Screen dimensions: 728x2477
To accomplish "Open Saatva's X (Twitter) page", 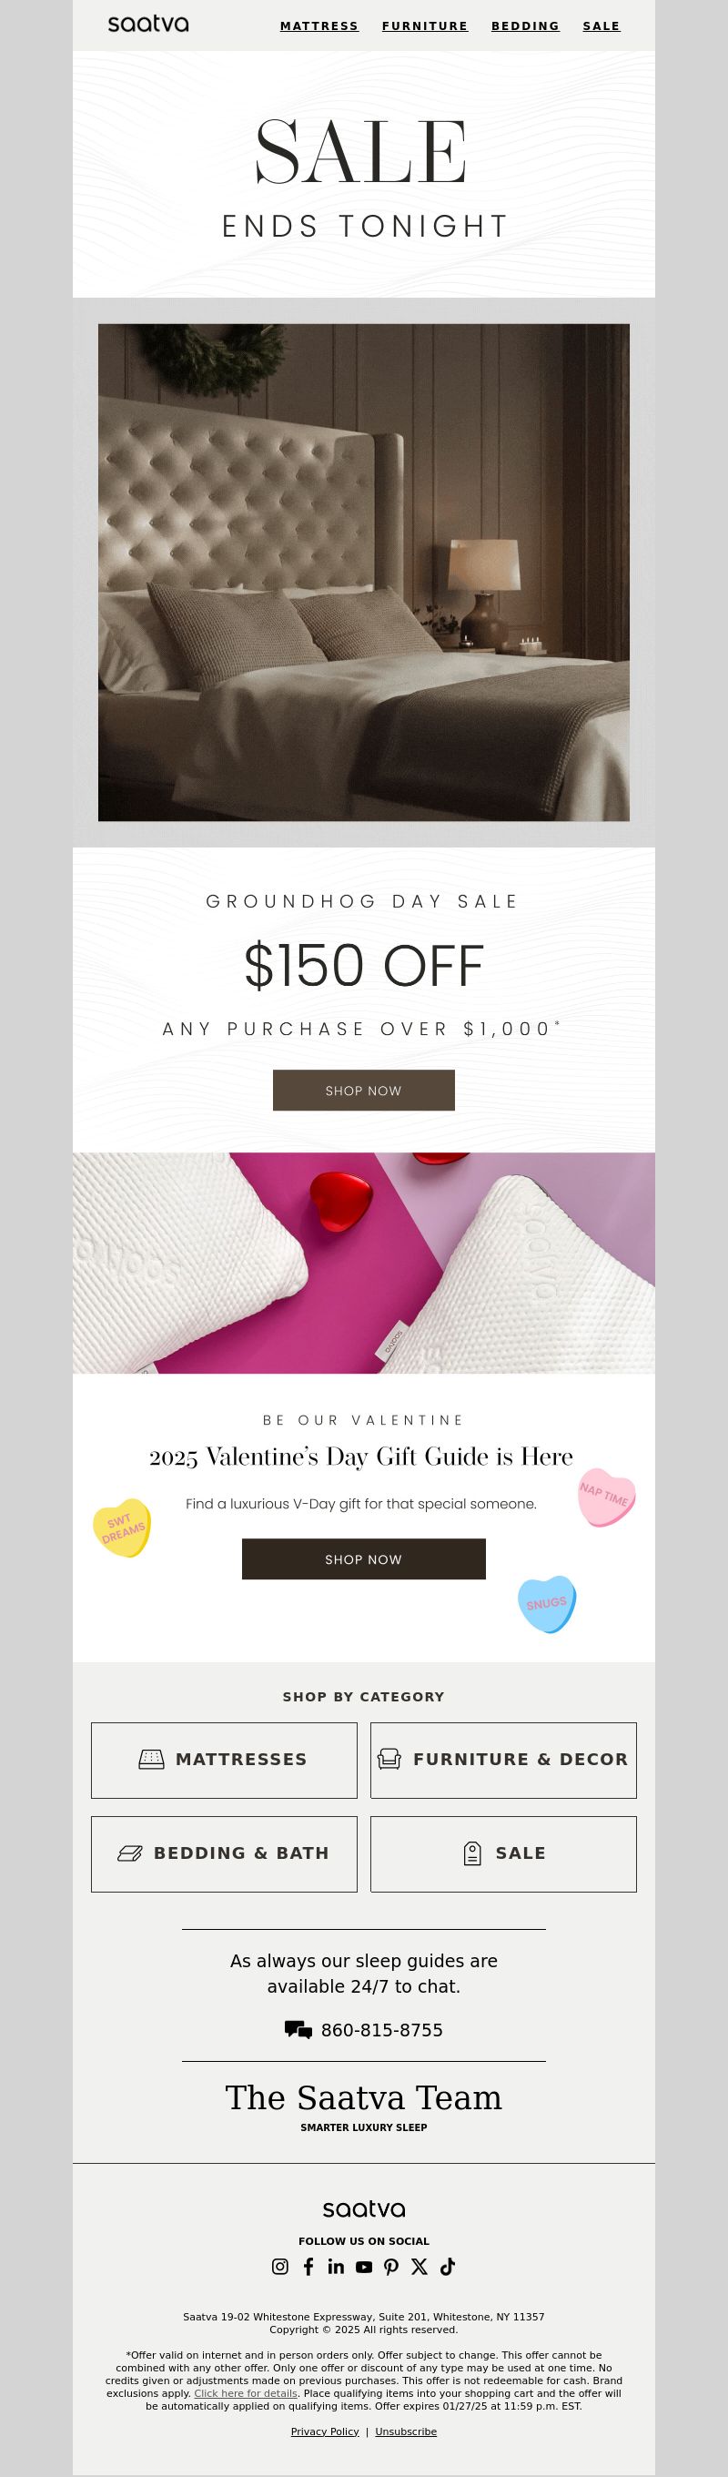I will [x=420, y=2267].
